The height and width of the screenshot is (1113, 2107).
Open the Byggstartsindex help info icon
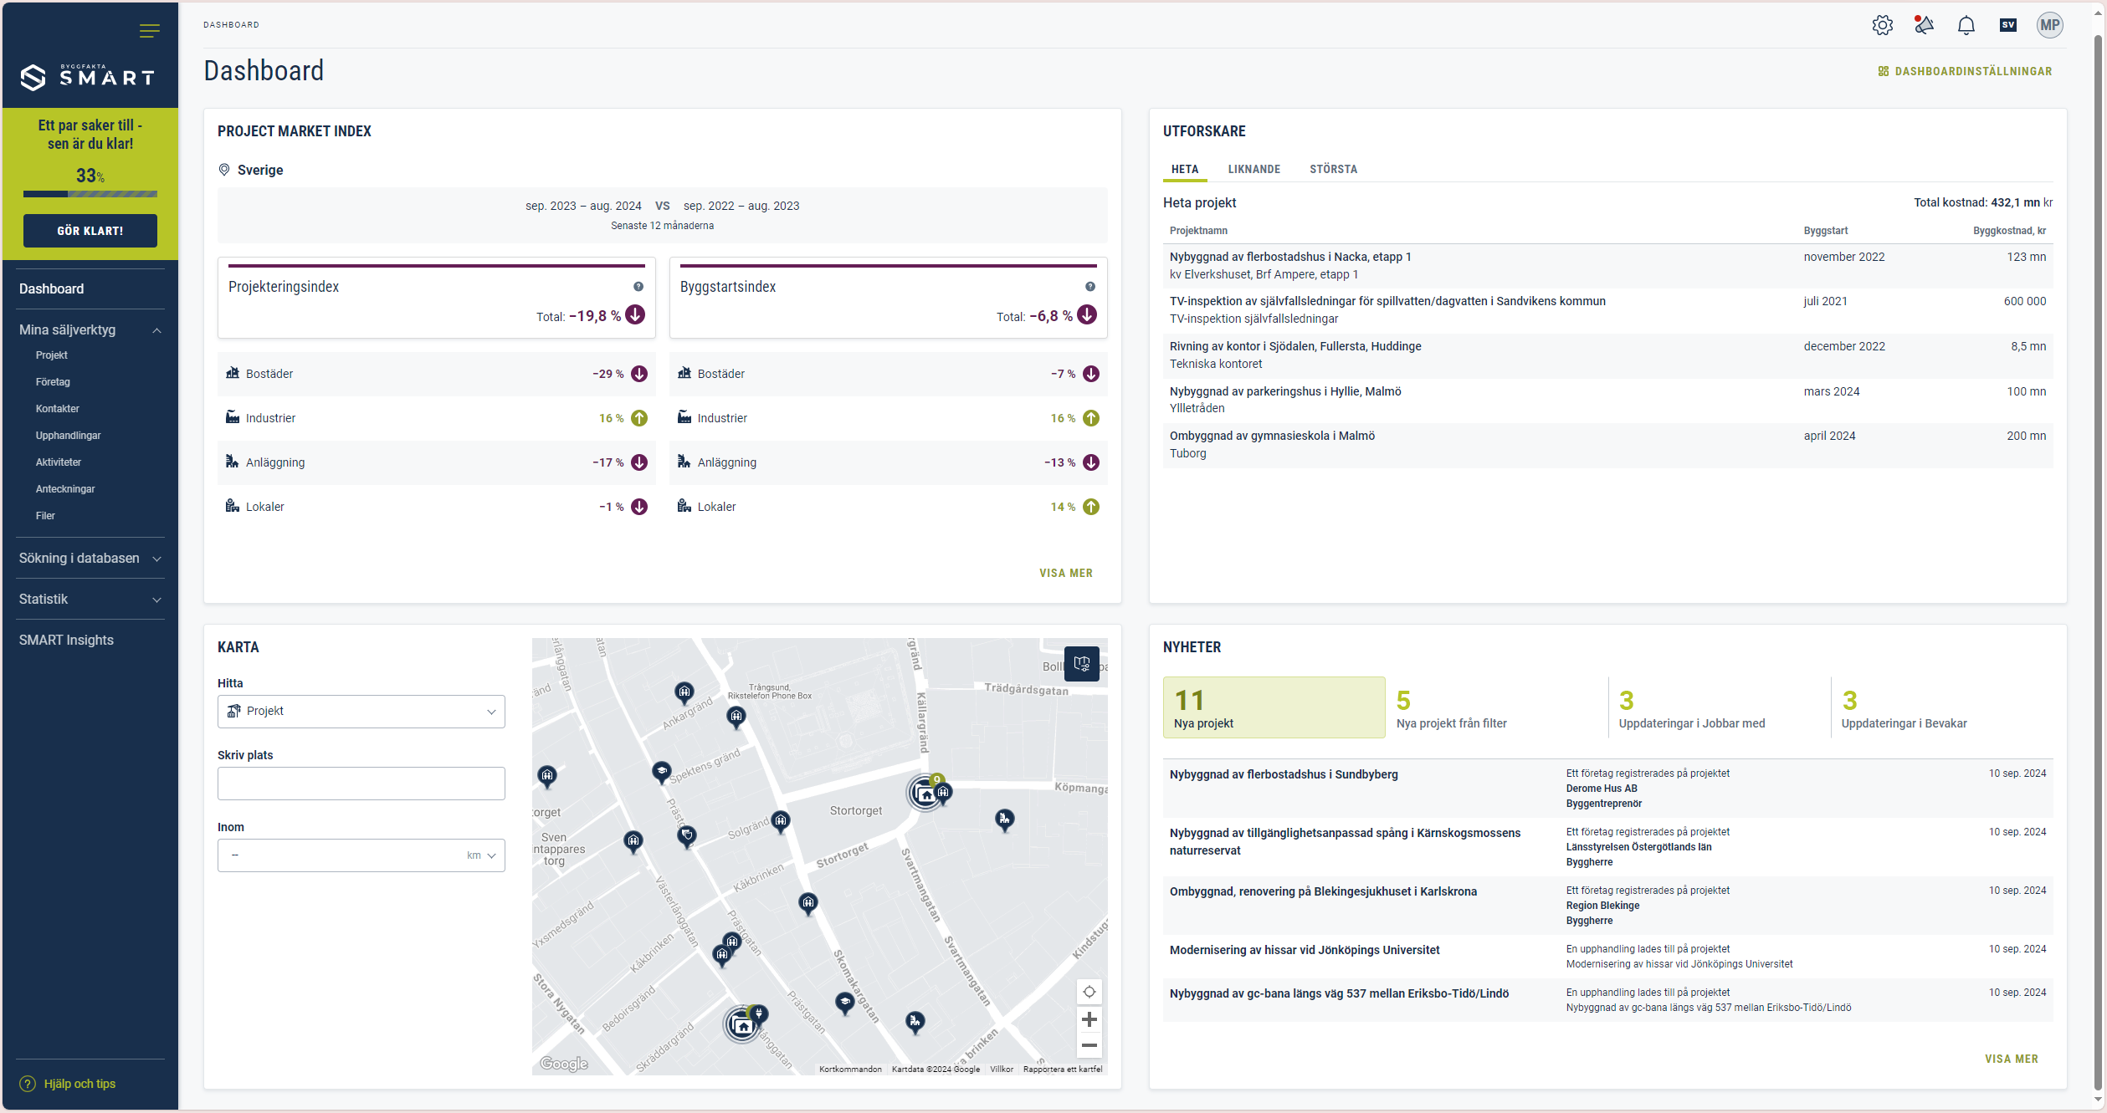(x=1090, y=287)
